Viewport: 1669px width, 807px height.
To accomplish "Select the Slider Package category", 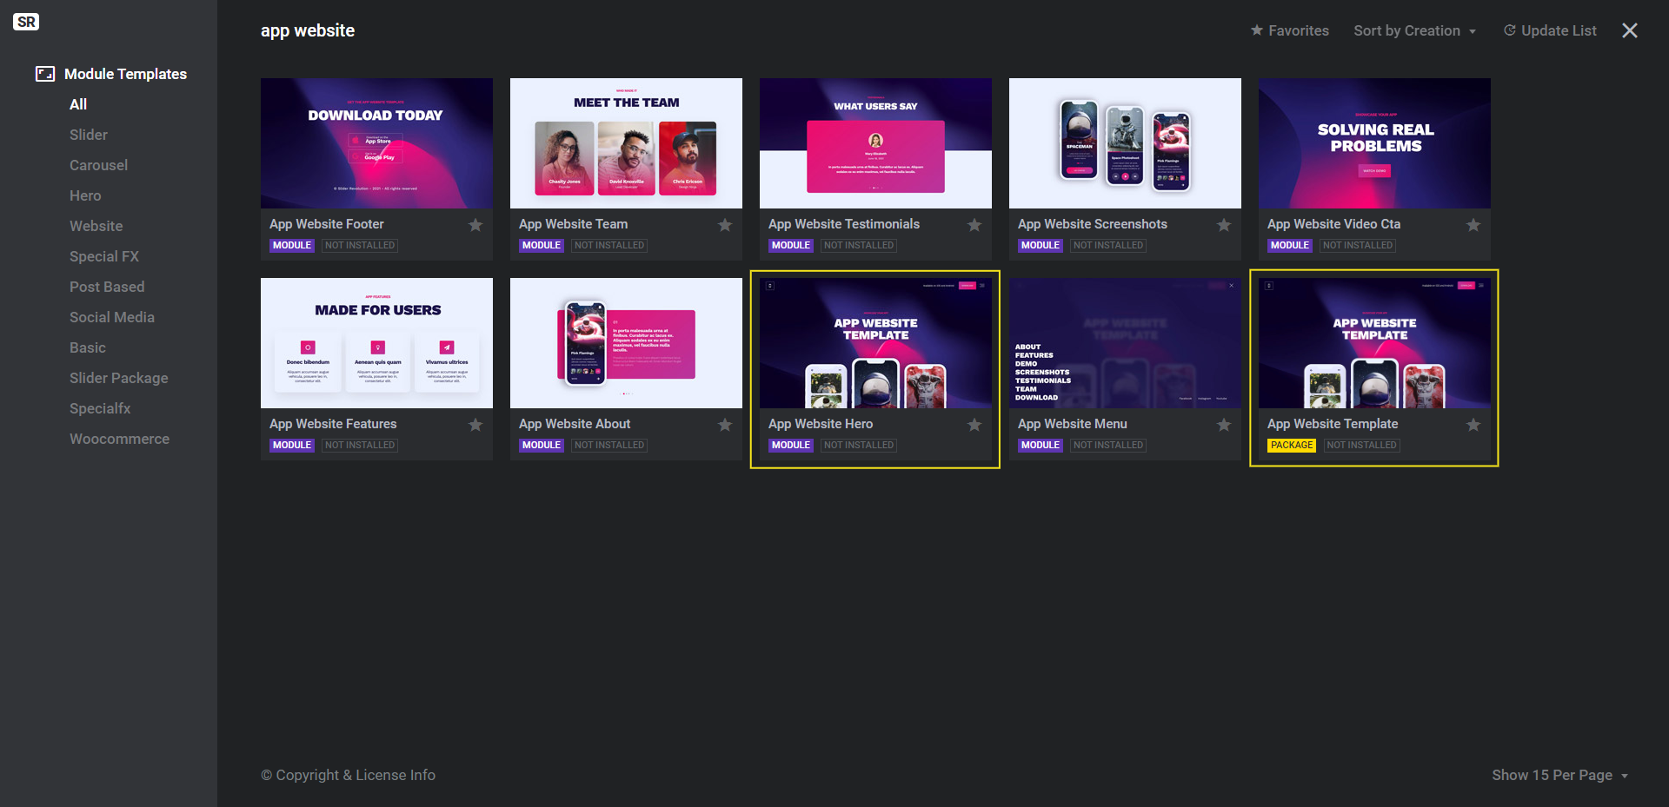I will point(119,378).
